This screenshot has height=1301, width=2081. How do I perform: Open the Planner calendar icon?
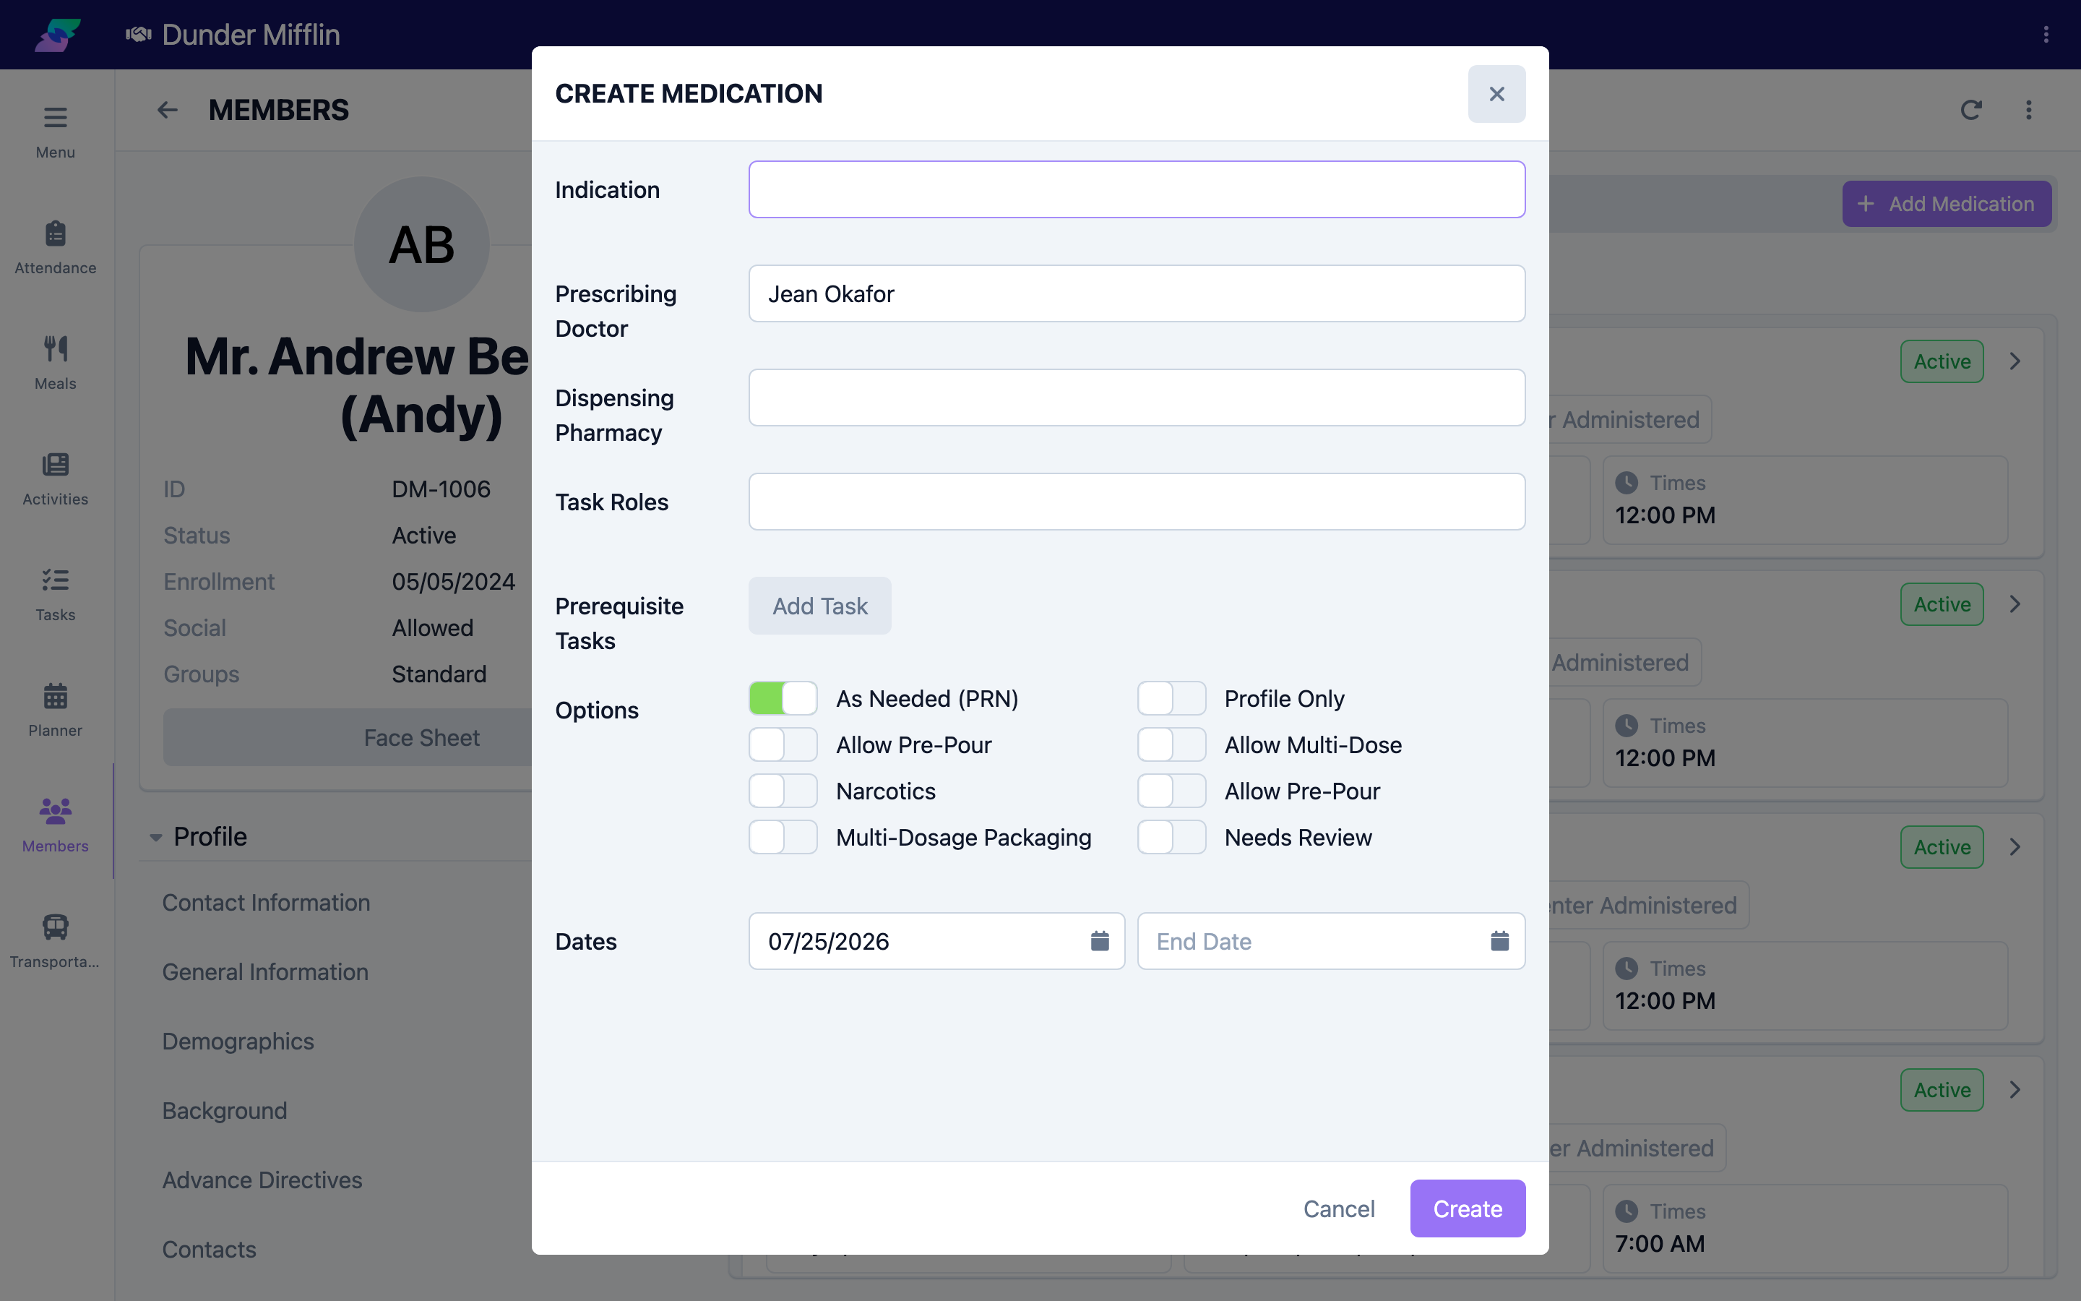[55, 695]
